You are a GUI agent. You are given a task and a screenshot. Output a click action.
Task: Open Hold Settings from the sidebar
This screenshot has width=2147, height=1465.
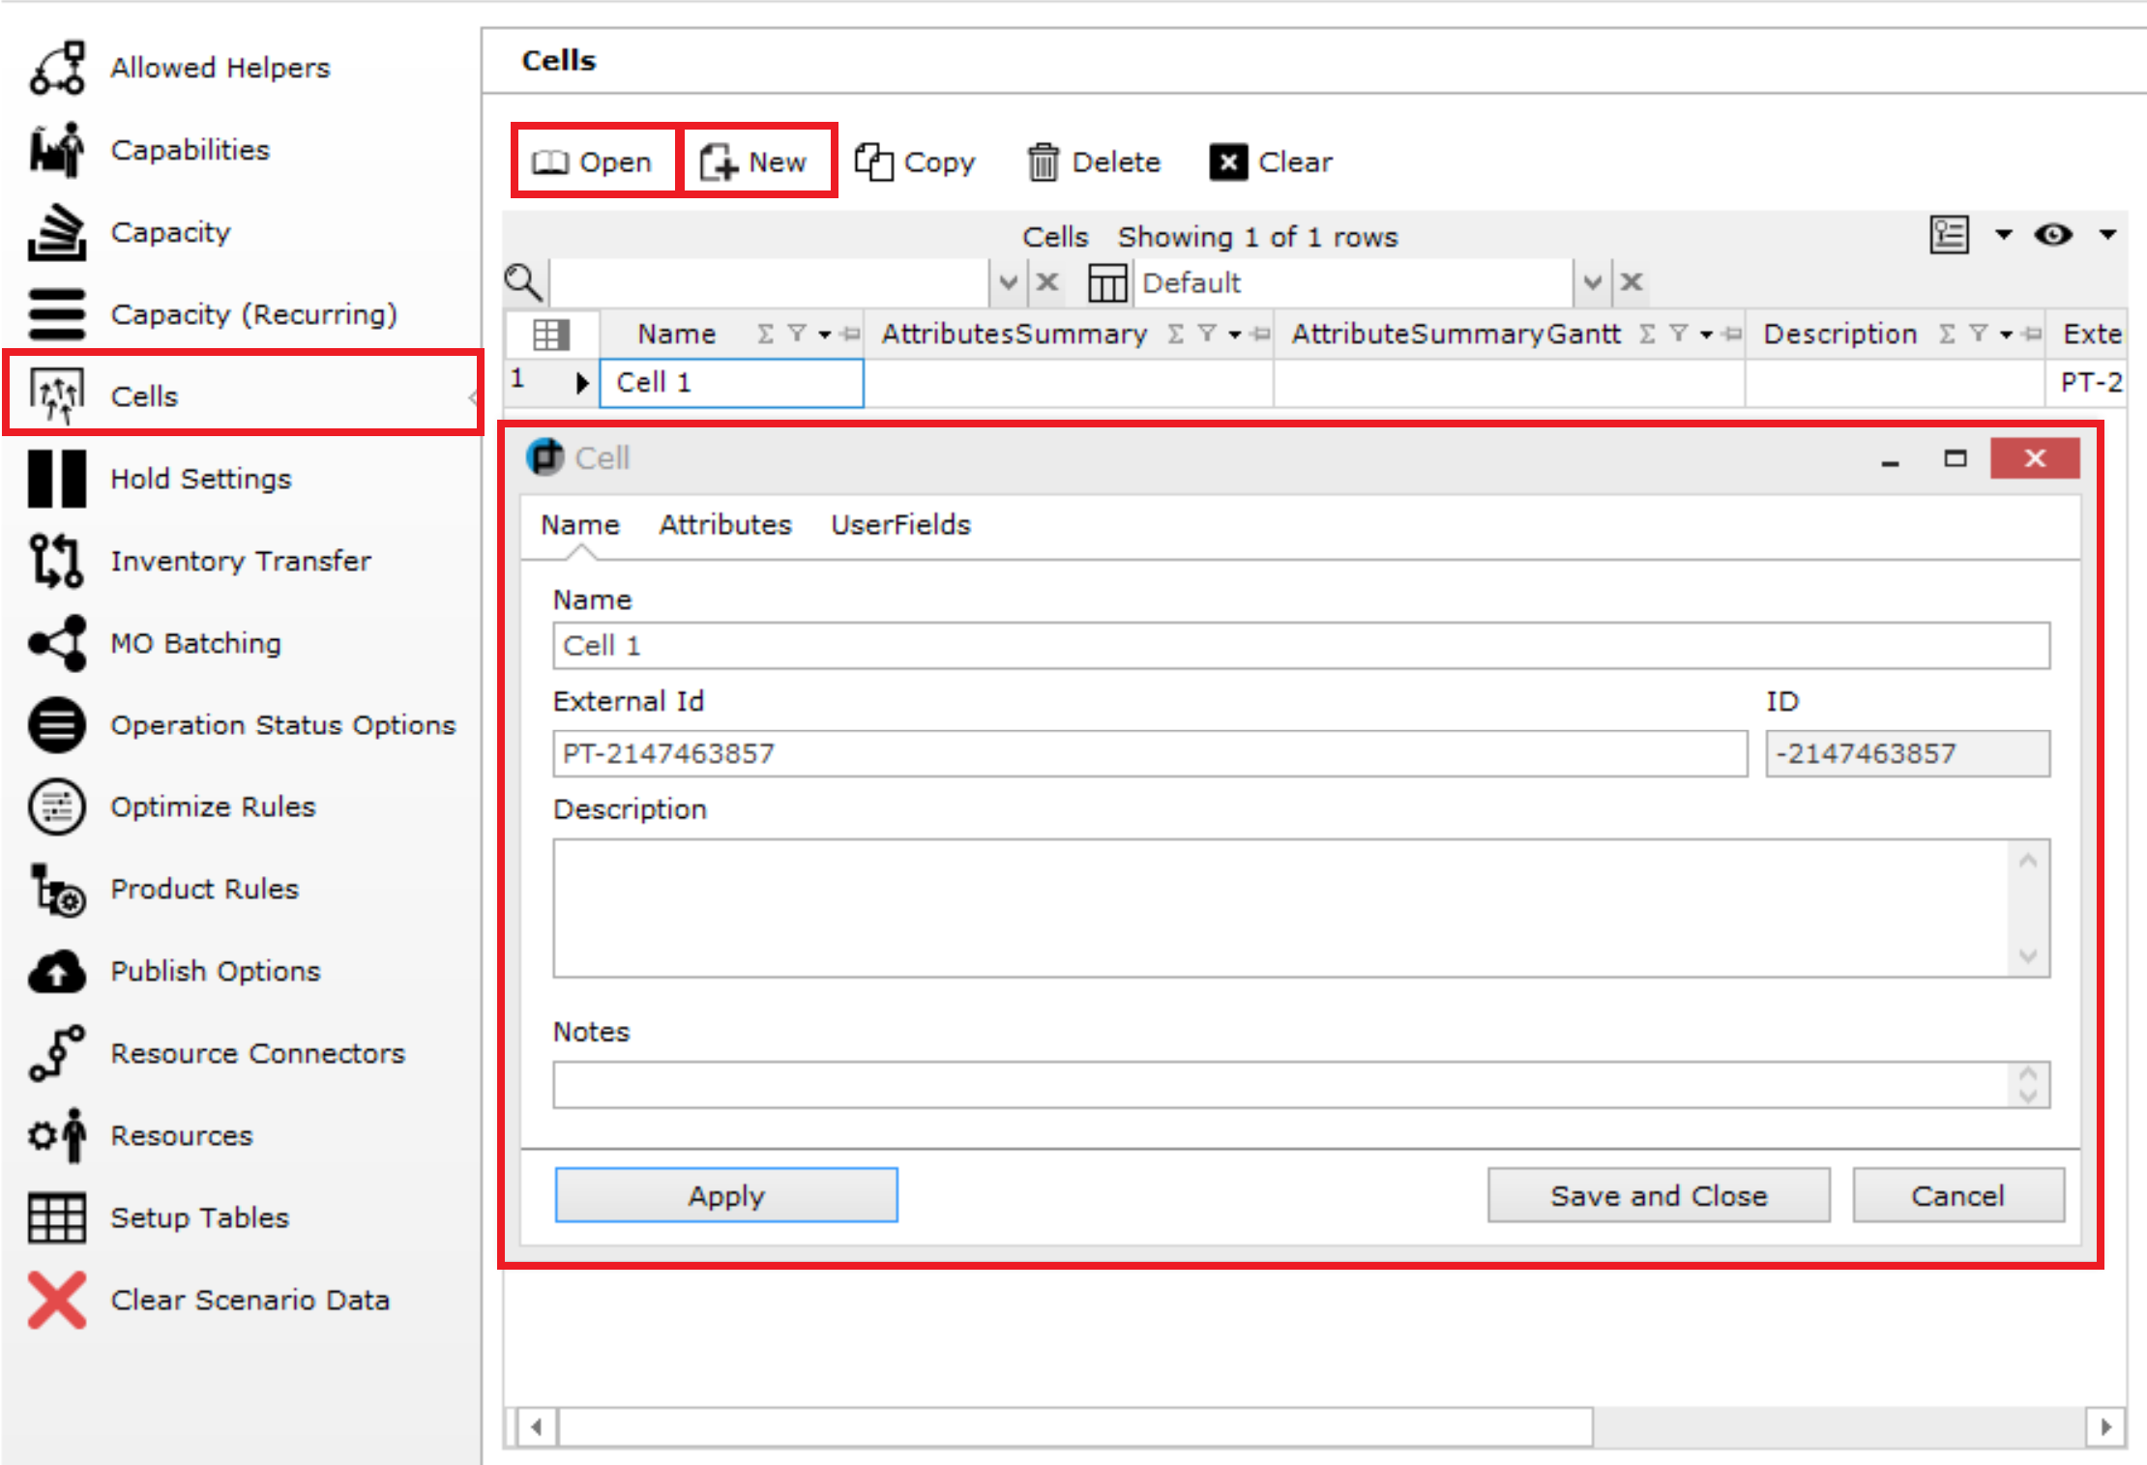coord(201,479)
